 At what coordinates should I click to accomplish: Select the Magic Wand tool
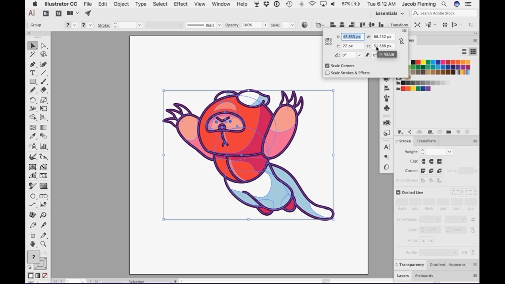coord(33,54)
